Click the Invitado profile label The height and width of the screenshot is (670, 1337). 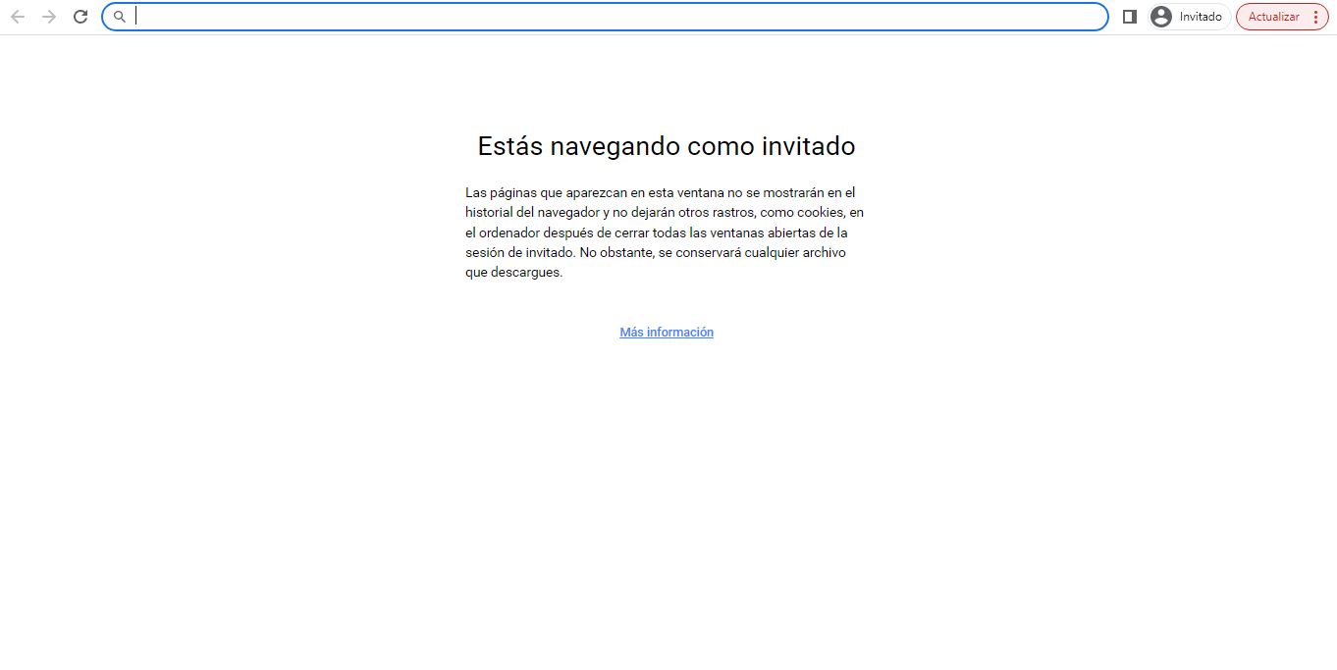[x=1201, y=17]
